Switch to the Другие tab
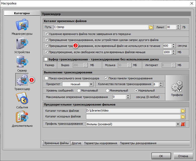The width and height of the screenshot is (196, 161). (x=76, y=143)
